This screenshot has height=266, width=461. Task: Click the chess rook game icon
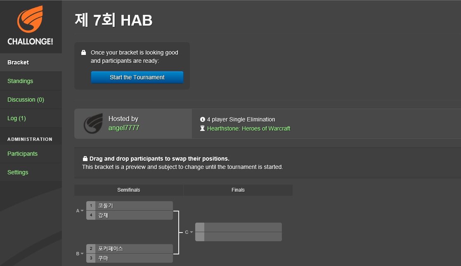pos(202,128)
